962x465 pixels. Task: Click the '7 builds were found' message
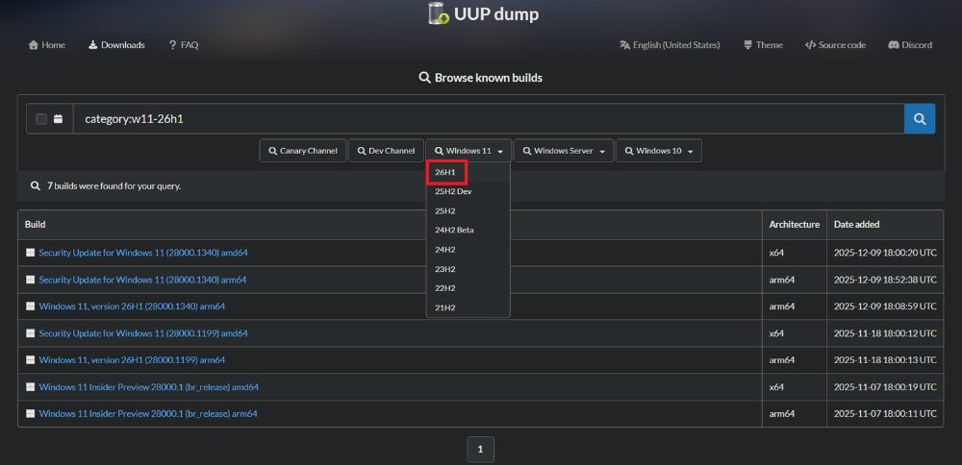[x=114, y=185]
